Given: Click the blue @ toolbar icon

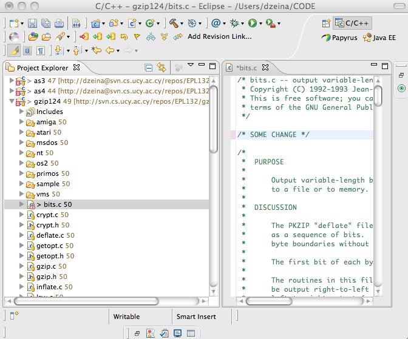Looking at the screenshot, I should 216,24.
